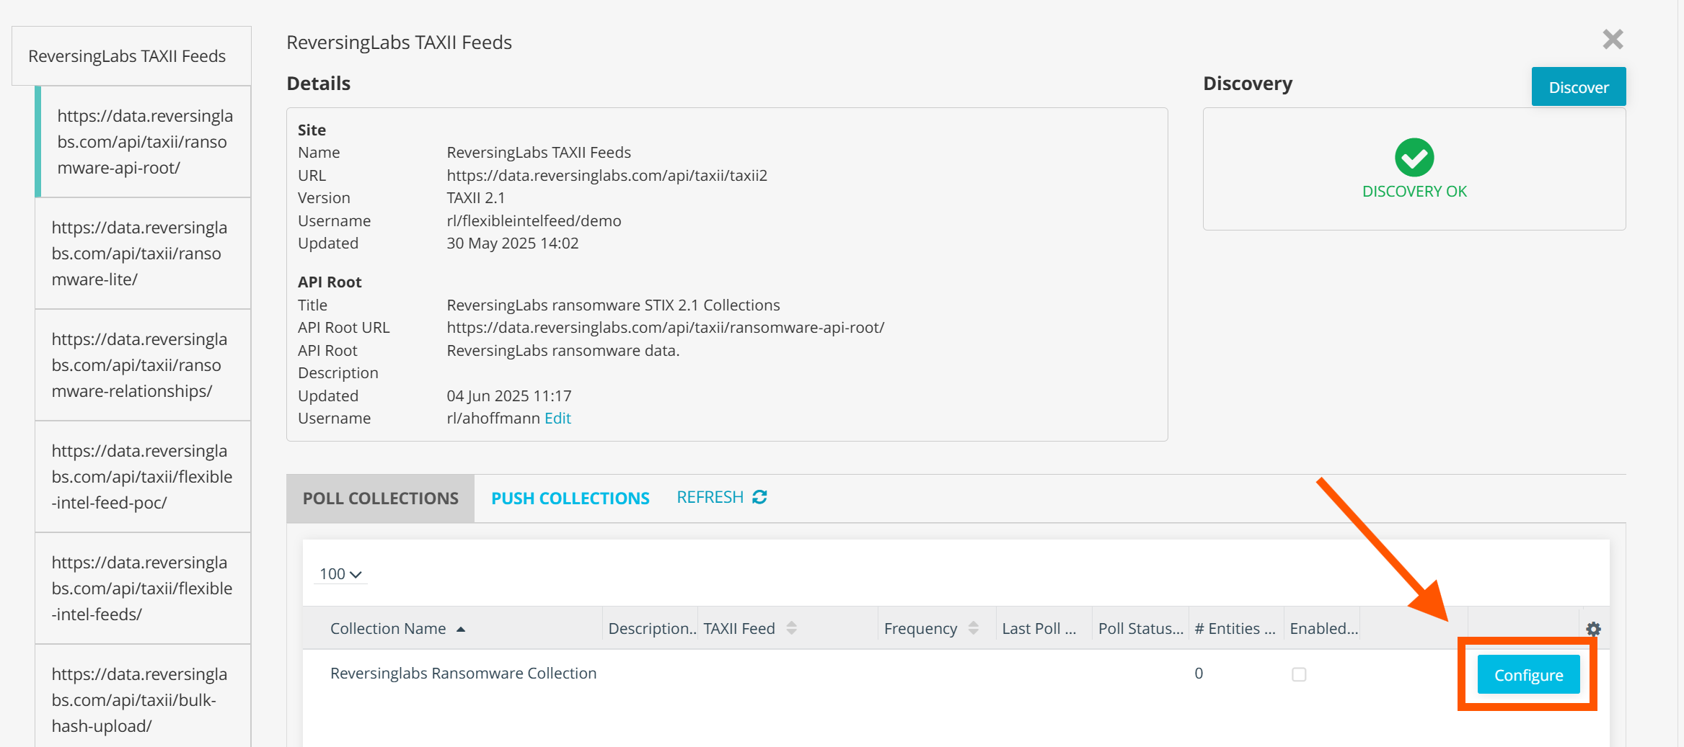Image resolution: width=1684 pixels, height=747 pixels.
Task: Click the title ReversingLabs ransomware STIX 2.1 Collections
Action: (613, 305)
